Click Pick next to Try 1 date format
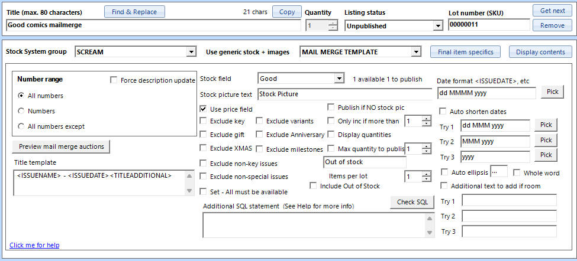577x261 pixels. (x=546, y=125)
